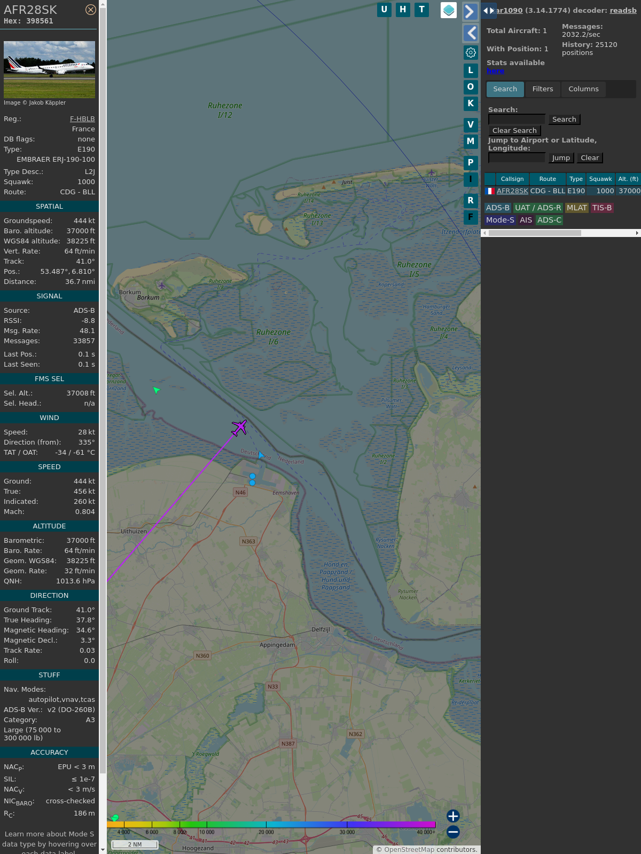Click the R map button

471,201
